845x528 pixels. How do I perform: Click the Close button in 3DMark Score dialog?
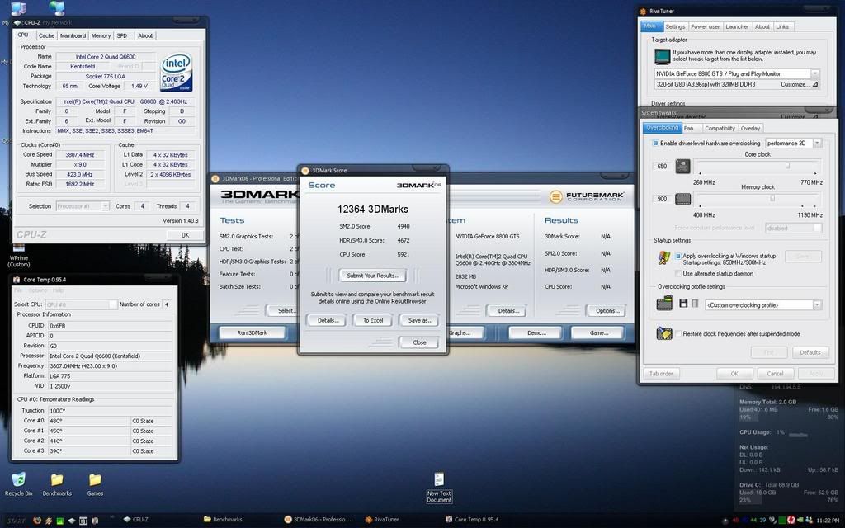click(419, 342)
